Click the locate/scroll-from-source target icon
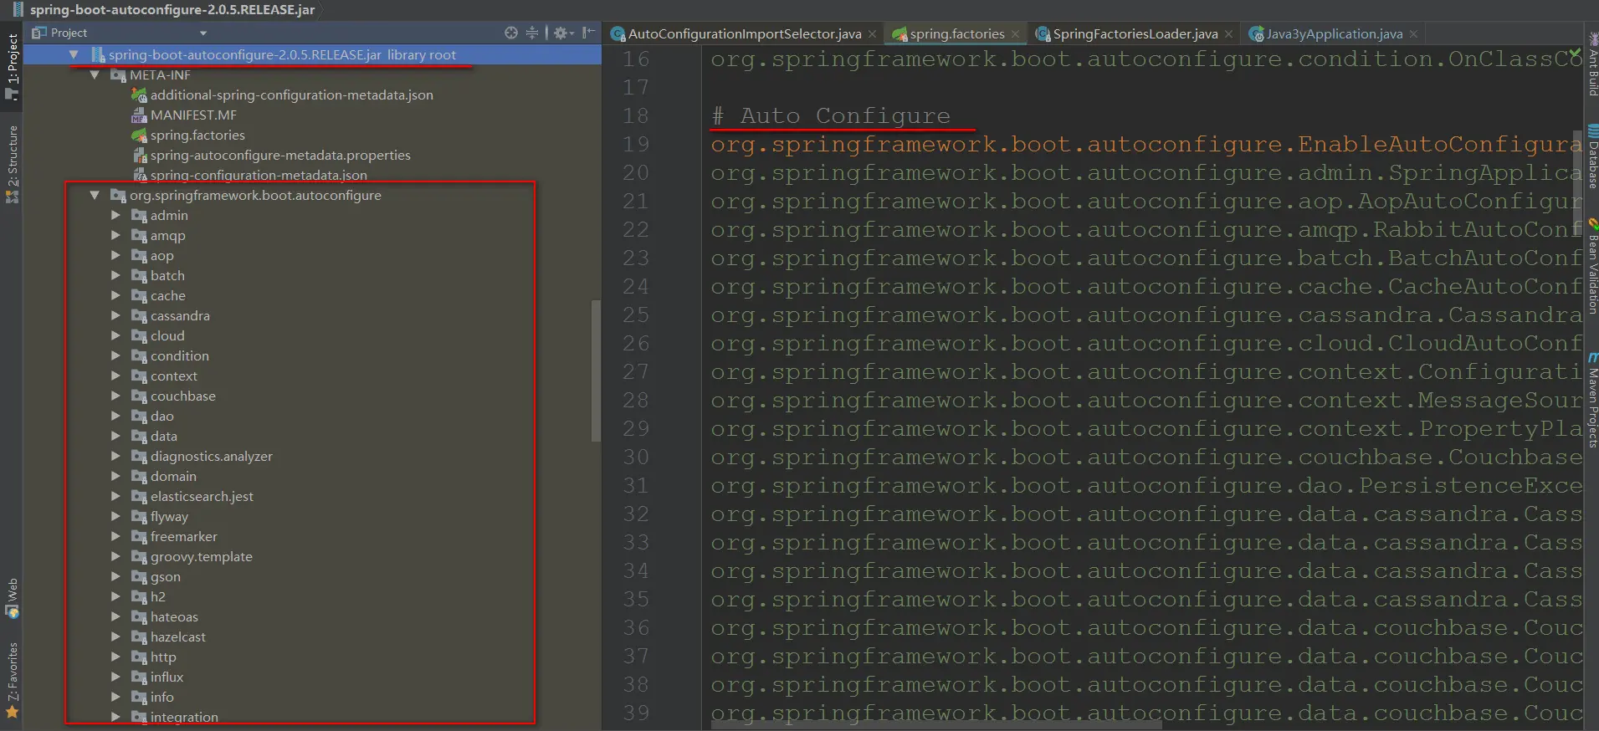Viewport: 1599px width, 731px height. point(511,33)
